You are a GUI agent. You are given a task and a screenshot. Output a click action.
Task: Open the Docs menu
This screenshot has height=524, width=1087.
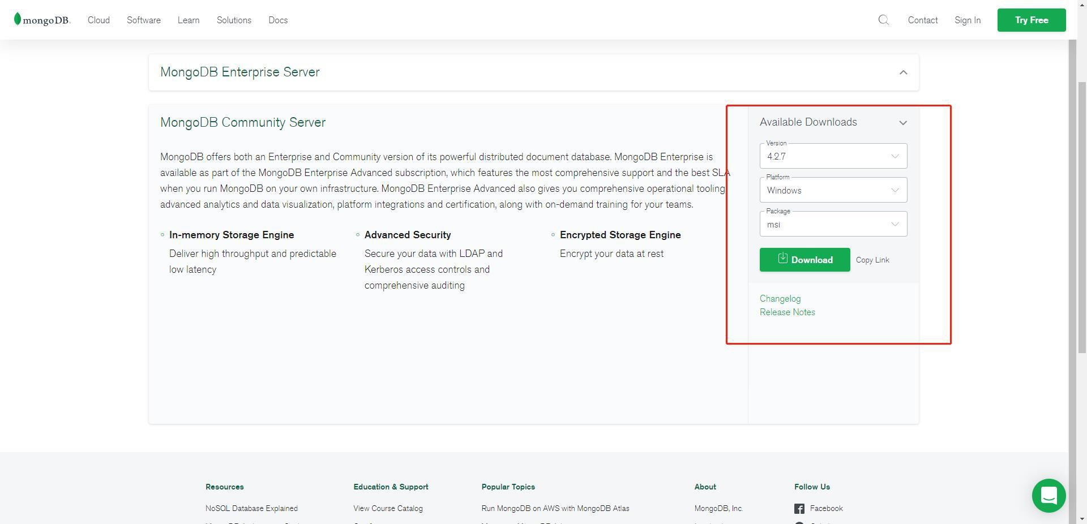tap(278, 20)
